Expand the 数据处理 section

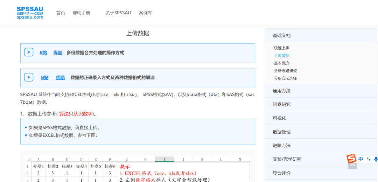click(x=321, y=132)
